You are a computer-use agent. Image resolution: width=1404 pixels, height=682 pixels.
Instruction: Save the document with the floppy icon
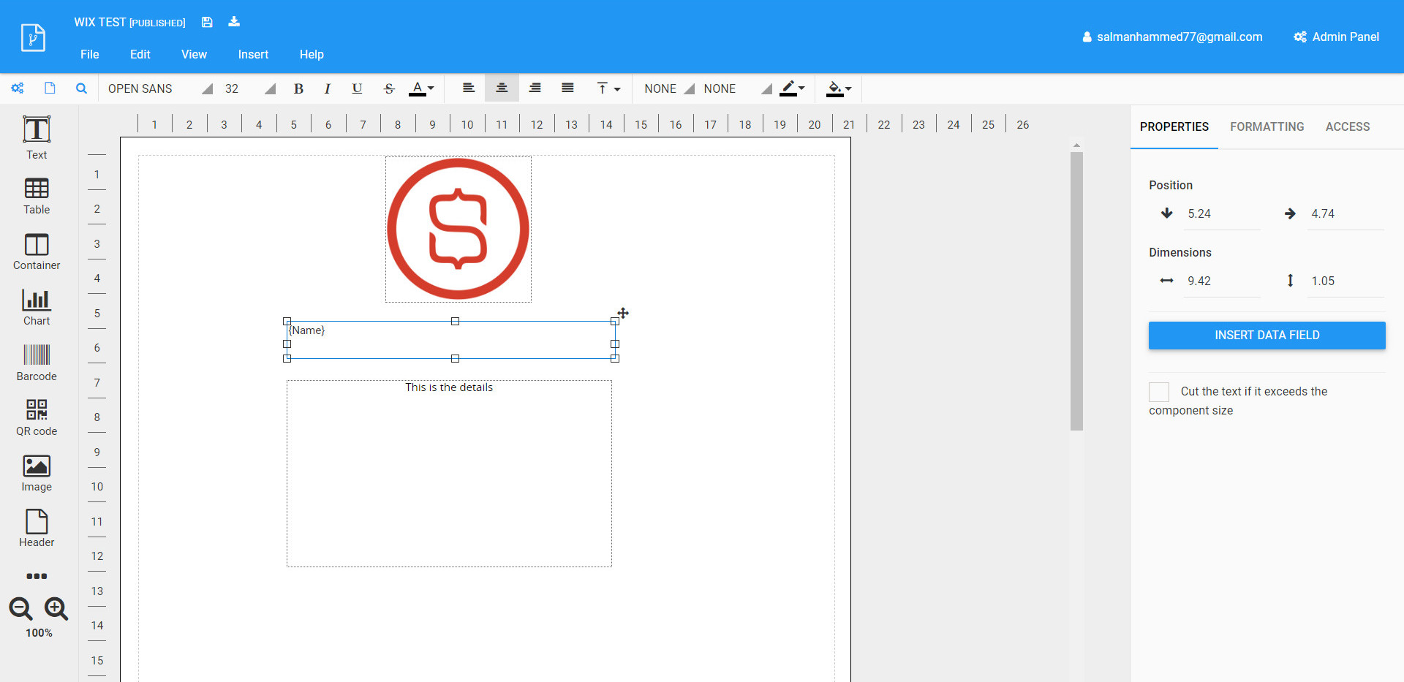click(x=207, y=22)
